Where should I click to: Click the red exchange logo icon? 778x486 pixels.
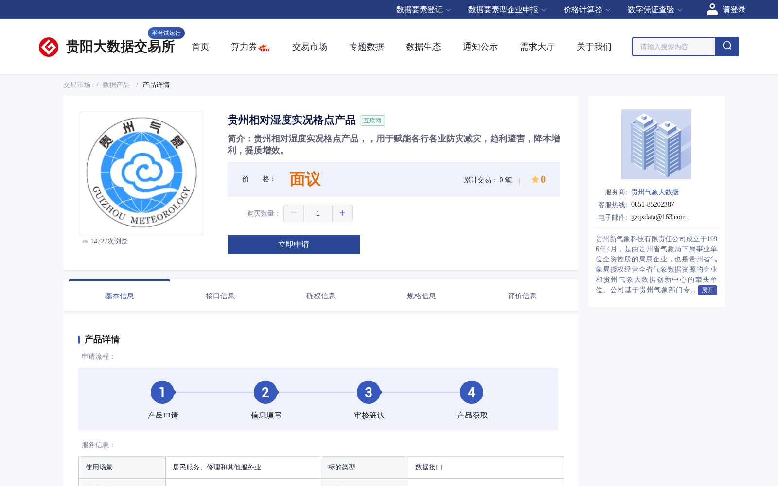49,47
